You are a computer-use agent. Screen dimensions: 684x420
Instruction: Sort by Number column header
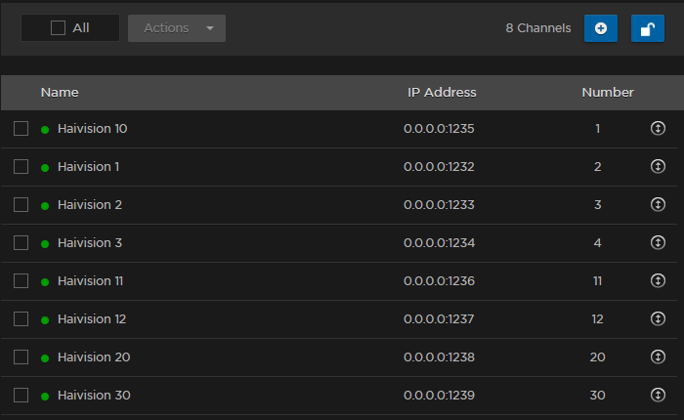click(x=608, y=93)
